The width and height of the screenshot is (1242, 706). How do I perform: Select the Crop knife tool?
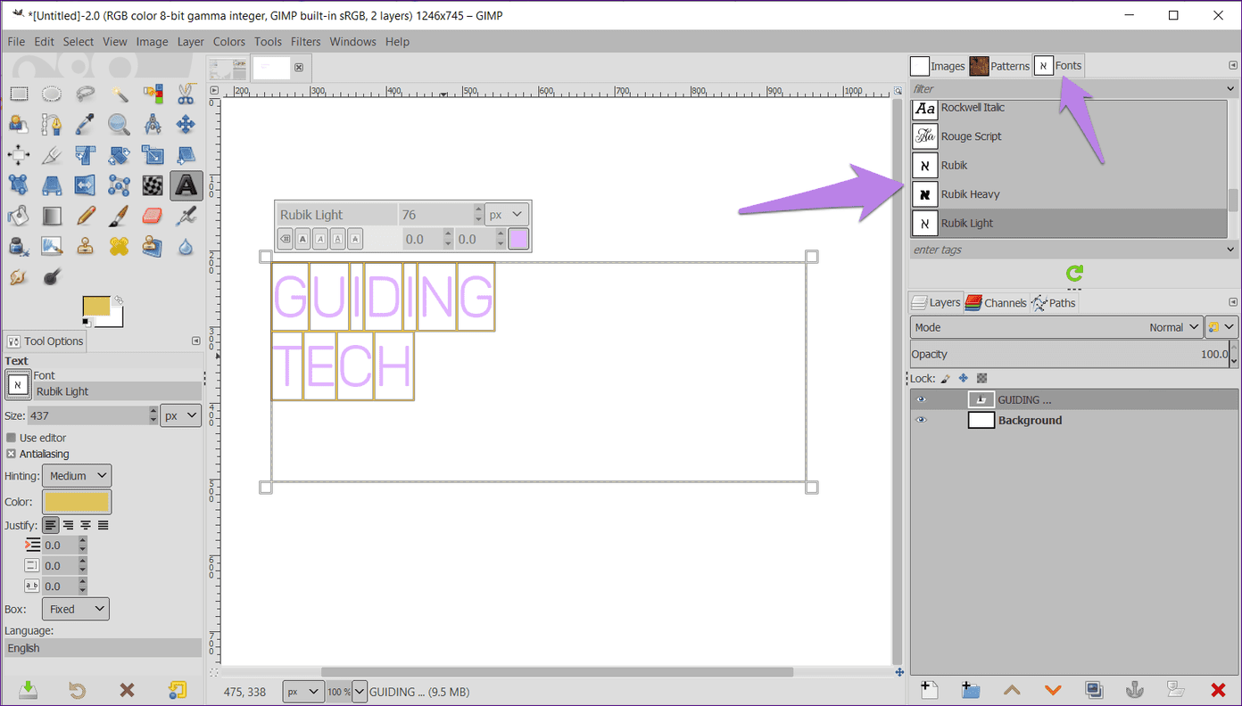pyautogui.click(x=53, y=155)
